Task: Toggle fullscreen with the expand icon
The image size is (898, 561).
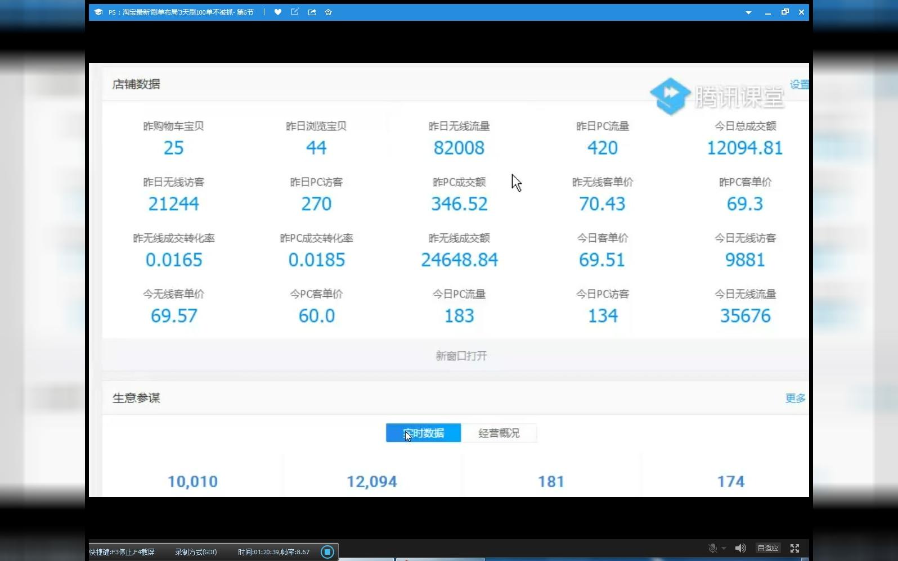Action: click(x=794, y=548)
